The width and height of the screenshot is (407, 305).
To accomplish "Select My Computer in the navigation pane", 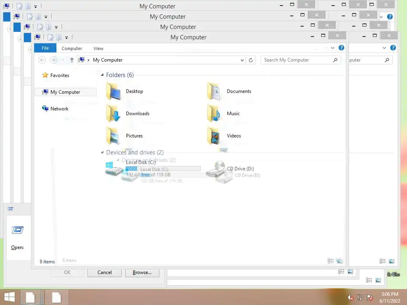I will [66, 92].
